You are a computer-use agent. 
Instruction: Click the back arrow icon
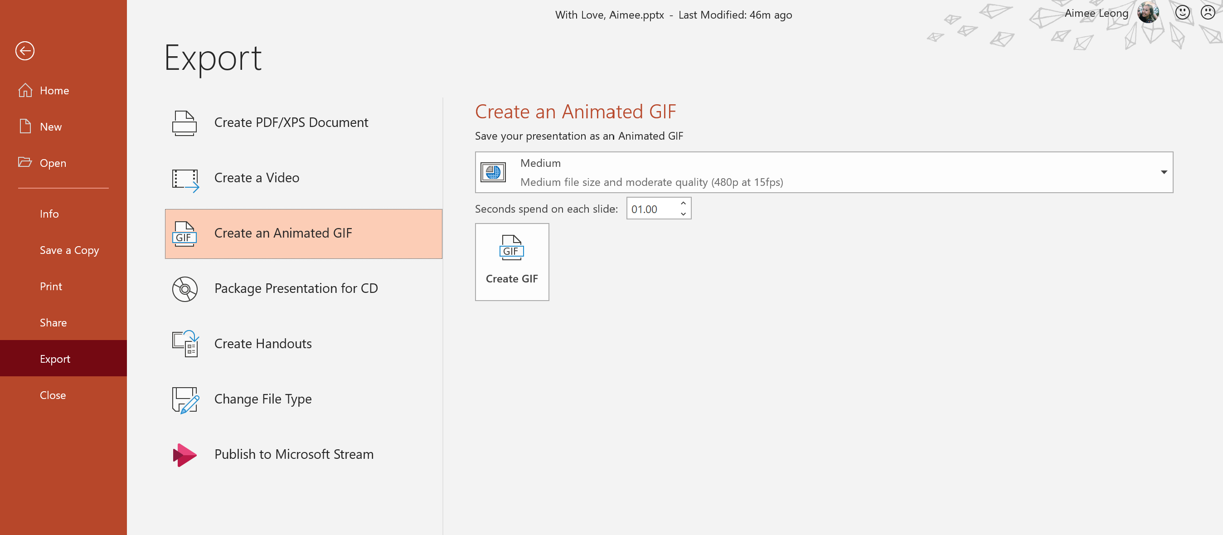(x=24, y=51)
